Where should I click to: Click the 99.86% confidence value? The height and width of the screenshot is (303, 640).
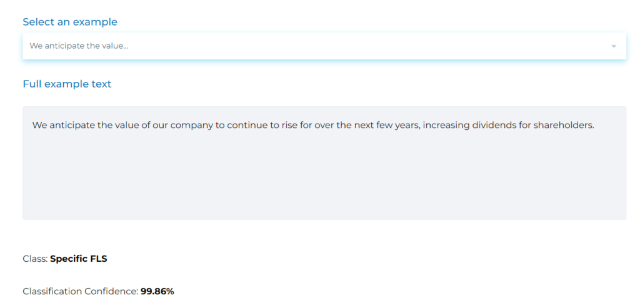point(157,291)
